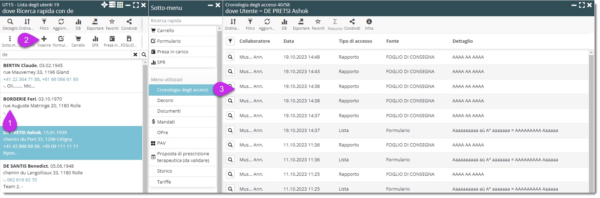This screenshot has width=600, height=198.
Task: Open the Carrello icon in user list toolbar
Action: tap(78, 39)
